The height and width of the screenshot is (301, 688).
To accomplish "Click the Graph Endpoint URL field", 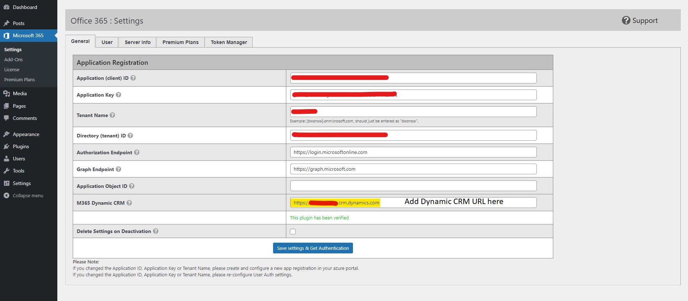I will pyautogui.click(x=413, y=169).
